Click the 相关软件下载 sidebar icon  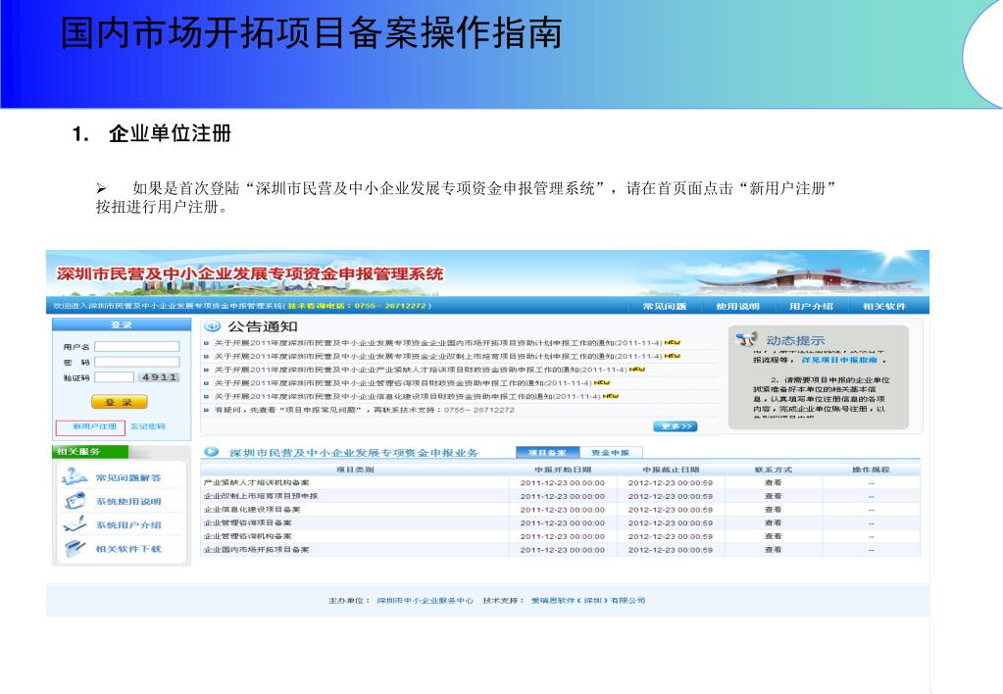coord(74,548)
